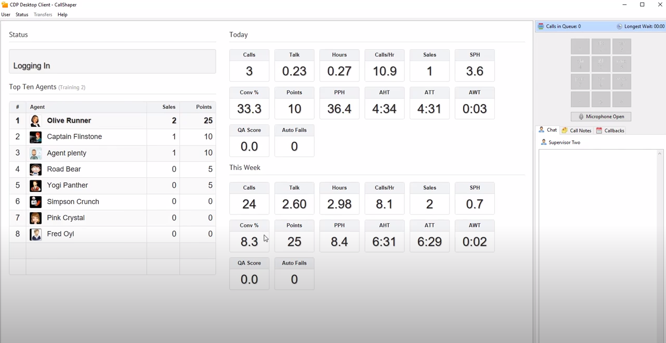Click the Calls in Queue icon

[541, 26]
